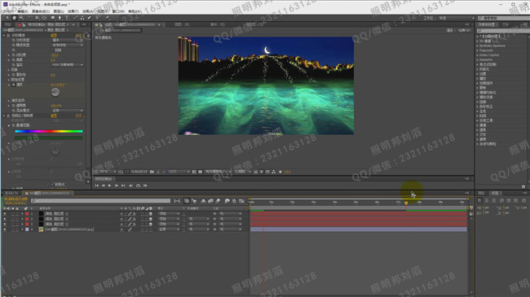This screenshot has width=530, height=297.
Task: Select the Horizontal Type (T) tool
Action: pos(67,18)
